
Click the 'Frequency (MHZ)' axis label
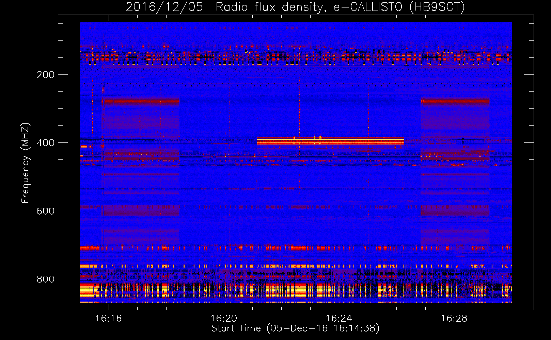(x=26, y=163)
